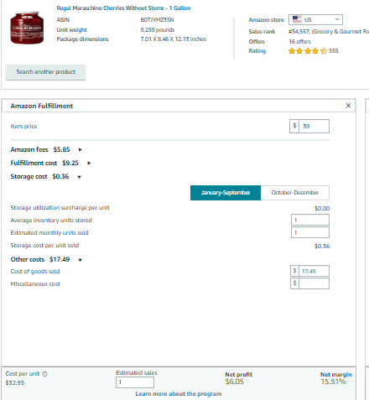Close the Amazon Fulfillment panel
Viewport: 369px width, 400px height.
348,106
